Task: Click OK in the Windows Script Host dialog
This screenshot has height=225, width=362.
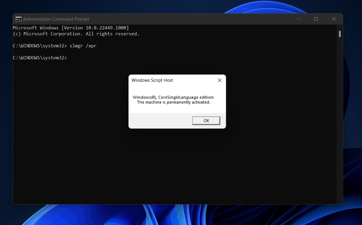Action: pyautogui.click(x=206, y=121)
